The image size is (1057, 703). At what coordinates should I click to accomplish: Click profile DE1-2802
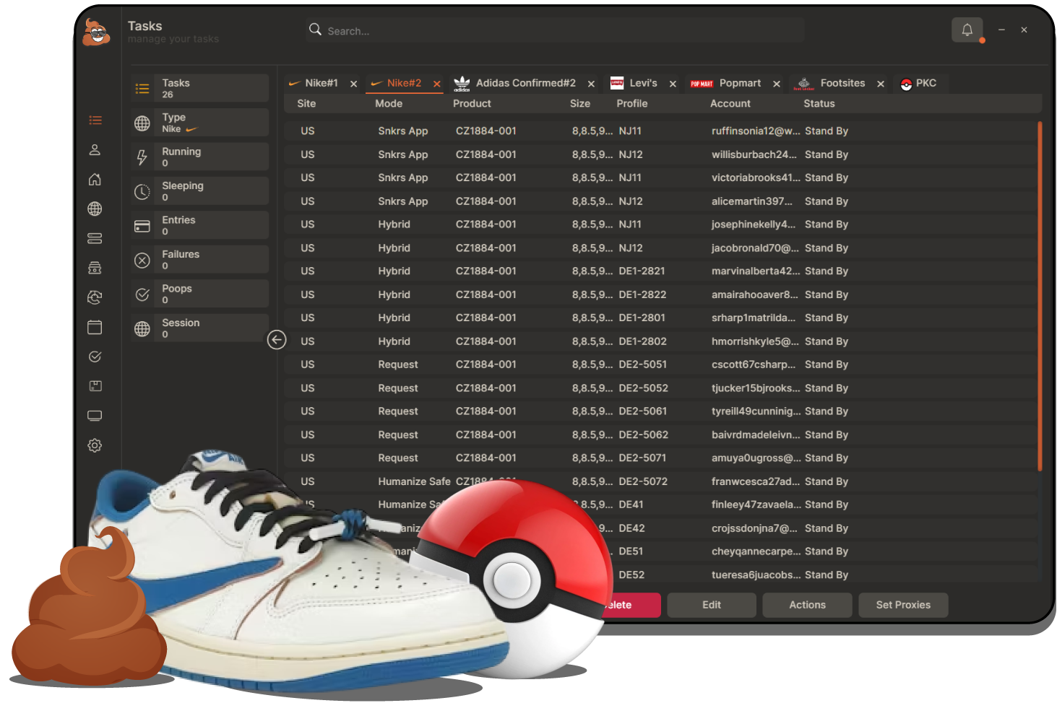(642, 341)
